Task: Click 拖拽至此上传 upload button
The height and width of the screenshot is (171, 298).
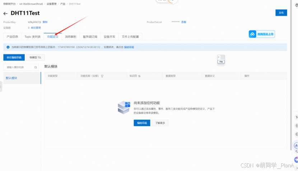Action: click(x=262, y=34)
